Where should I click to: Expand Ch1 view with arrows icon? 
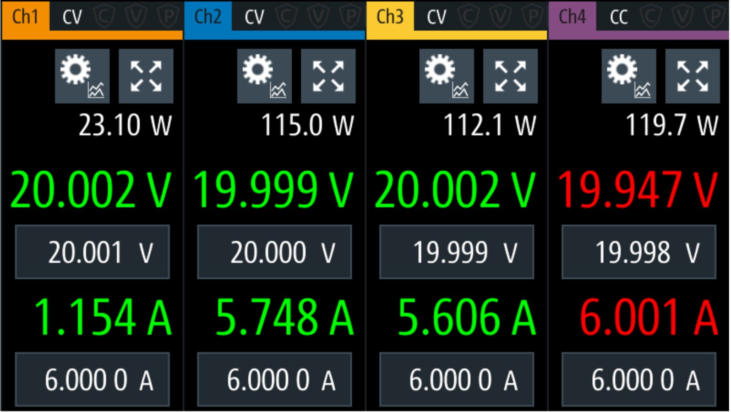(x=146, y=76)
